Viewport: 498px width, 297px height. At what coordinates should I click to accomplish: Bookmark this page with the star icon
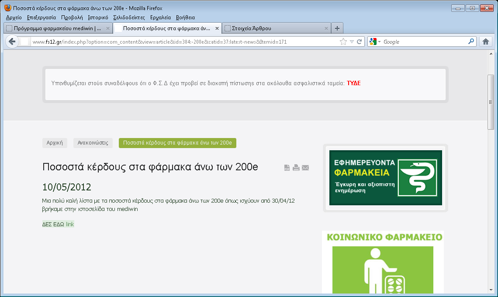coord(343,41)
